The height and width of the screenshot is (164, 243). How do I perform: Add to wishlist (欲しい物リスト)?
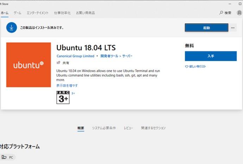[195, 67]
